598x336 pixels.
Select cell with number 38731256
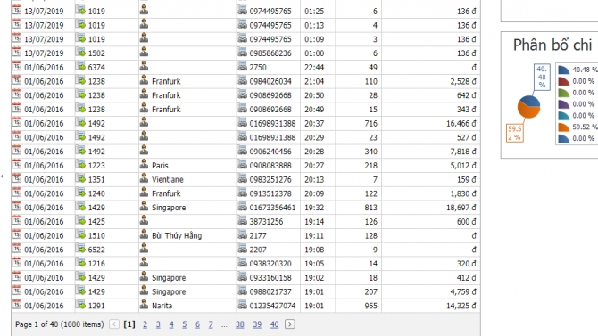pyautogui.click(x=269, y=221)
